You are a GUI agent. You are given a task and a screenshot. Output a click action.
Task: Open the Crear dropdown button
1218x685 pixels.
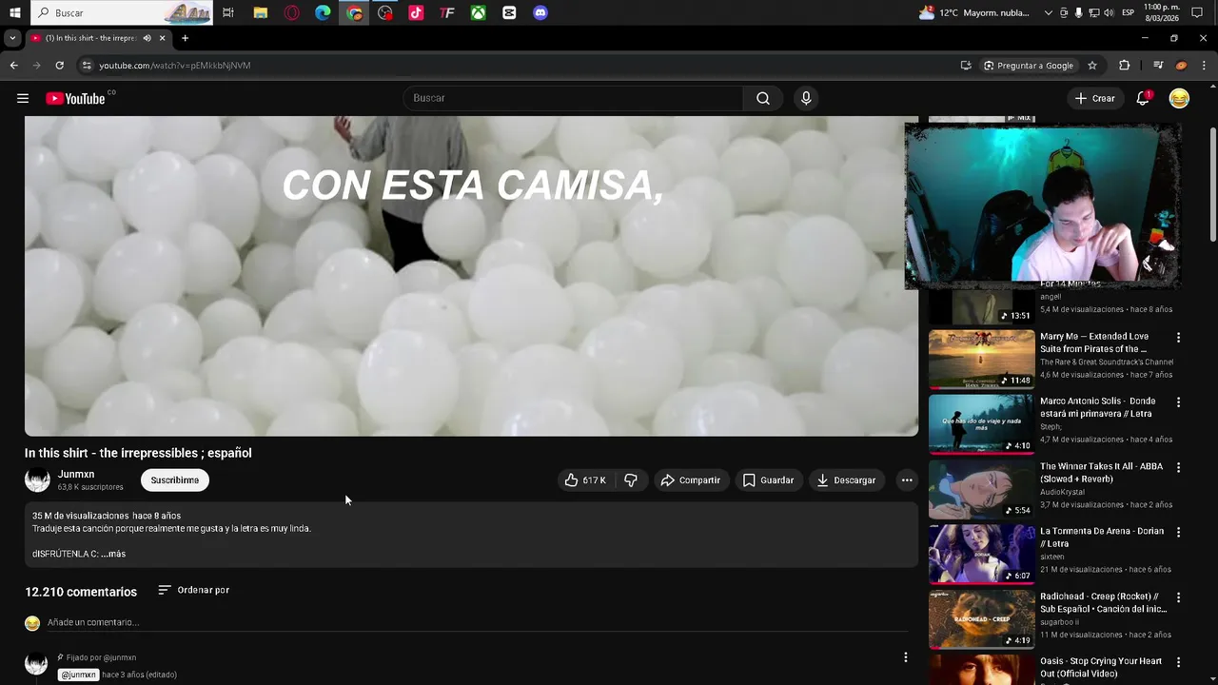pyautogui.click(x=1094, y=98)
